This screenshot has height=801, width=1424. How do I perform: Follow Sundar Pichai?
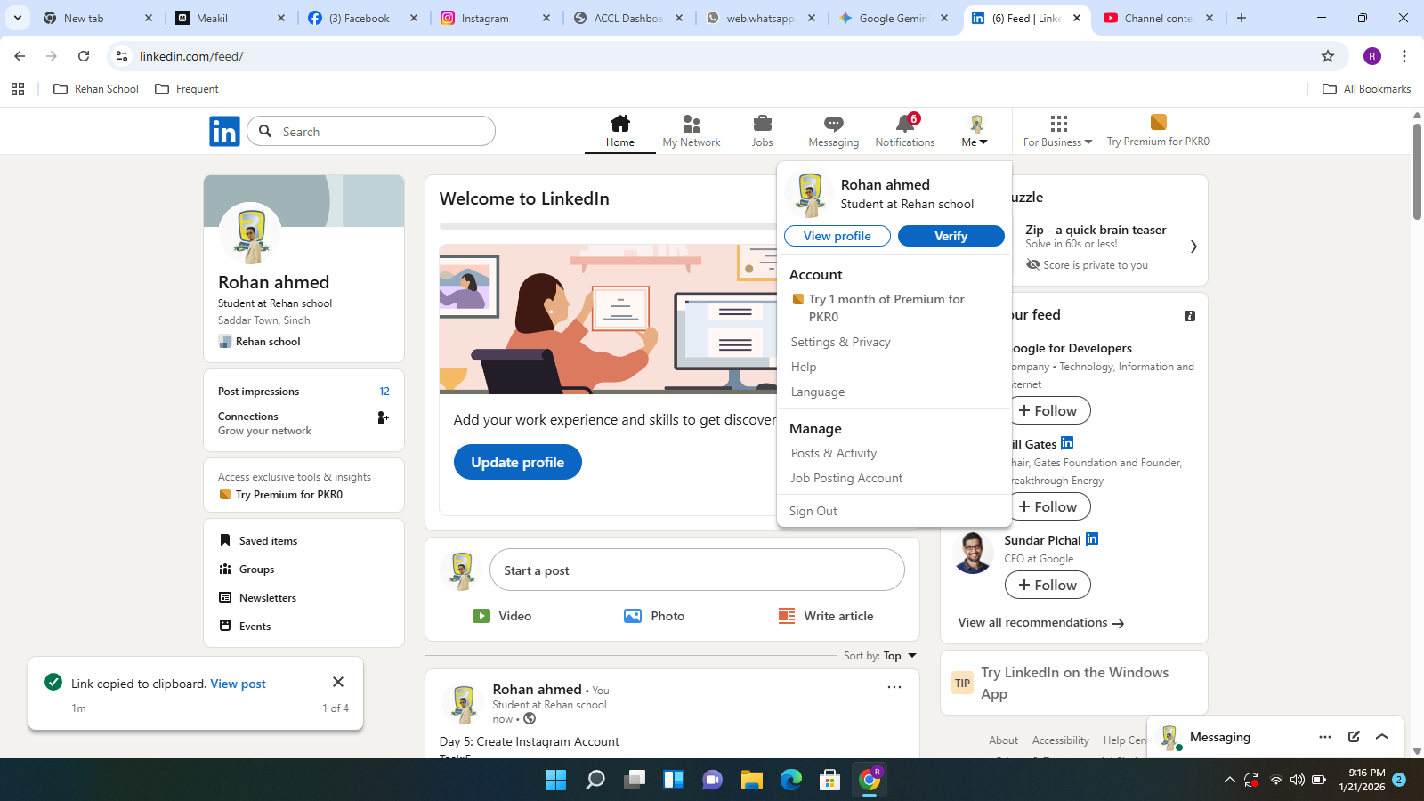pyautogui.click(x=1048, y=585)
